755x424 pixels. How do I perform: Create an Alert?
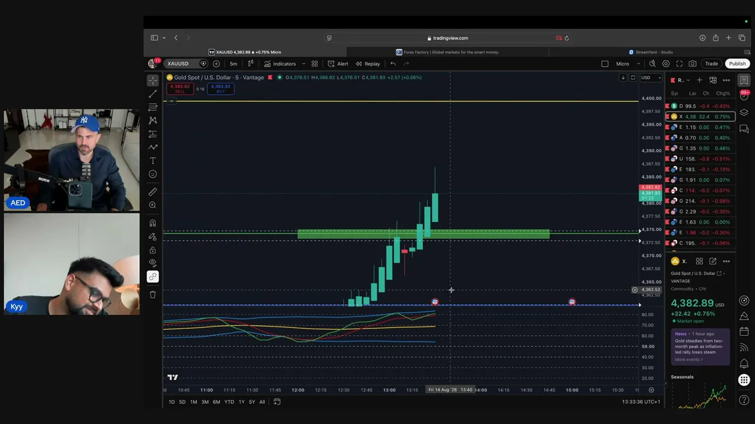click(338, 64)
